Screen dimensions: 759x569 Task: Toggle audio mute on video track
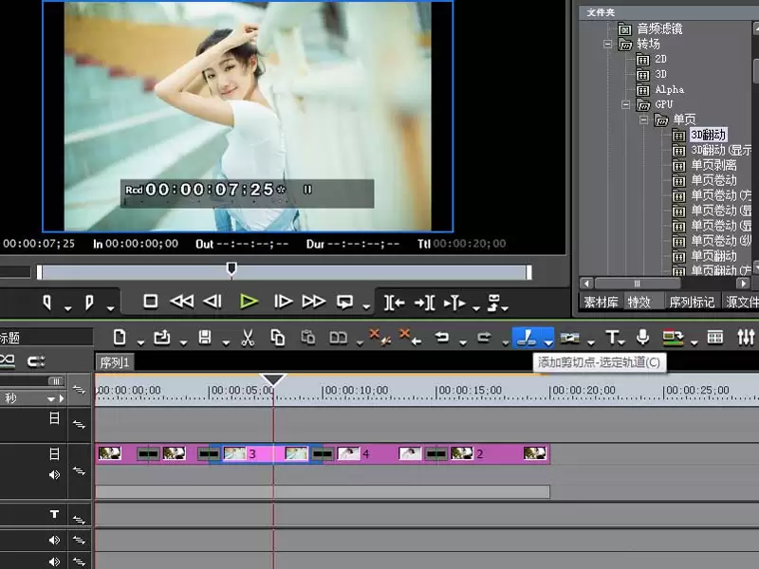55,475
